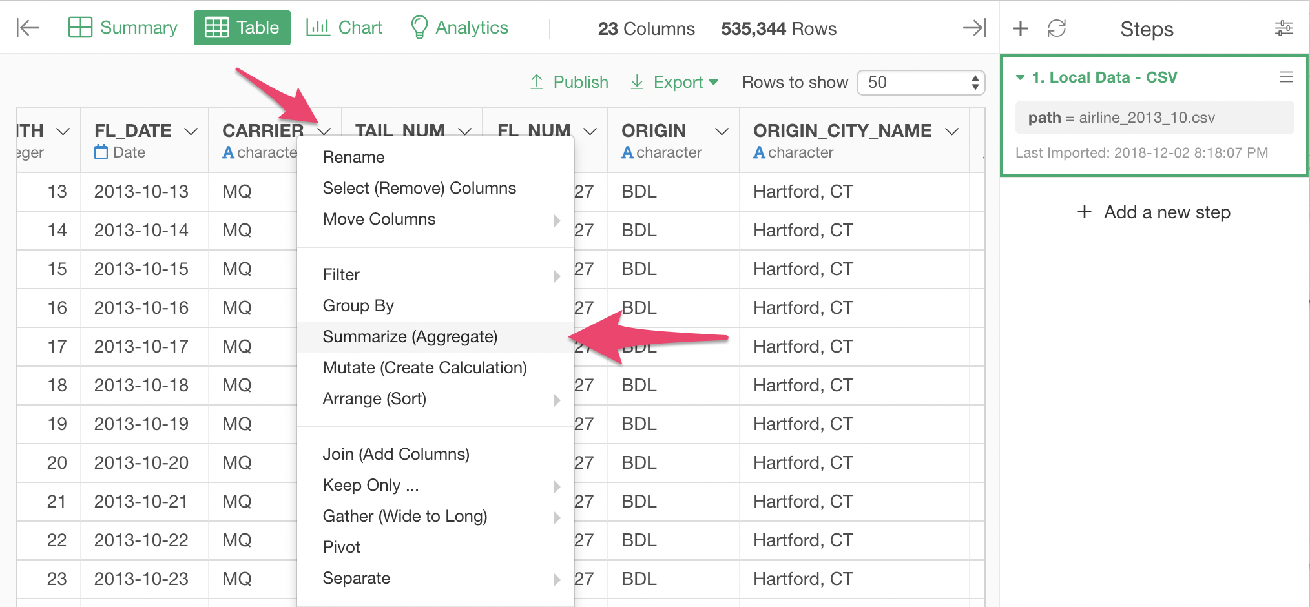
Task: Open FL_DATE column dropdown menu
Action: (191, 132)
